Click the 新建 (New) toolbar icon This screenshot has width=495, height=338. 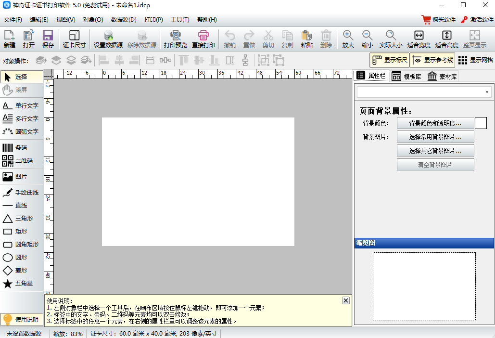(10, 39)
